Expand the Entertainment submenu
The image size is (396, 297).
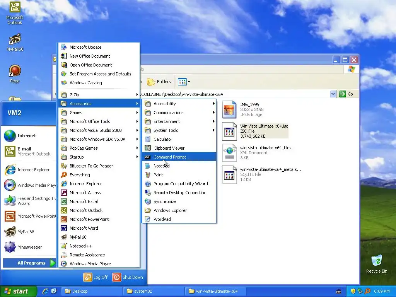pyautogui.click(x=179, y=121)
